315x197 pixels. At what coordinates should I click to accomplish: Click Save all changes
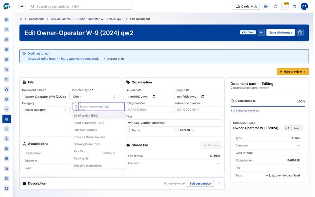[x=281, y=33]
